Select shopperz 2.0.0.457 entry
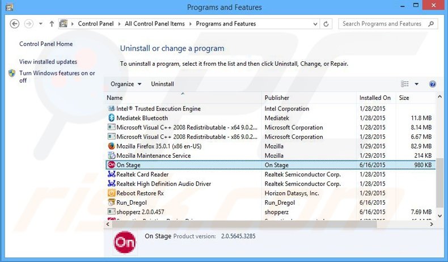The height and width of the screenshot is (262, 448). pyautogui.click(x=140, y=212)
